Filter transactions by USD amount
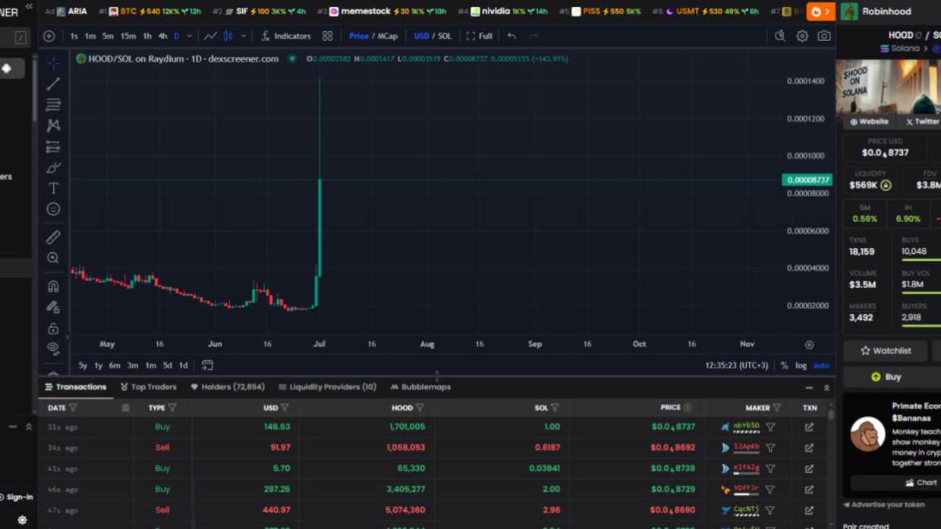 tap(285, 408)
